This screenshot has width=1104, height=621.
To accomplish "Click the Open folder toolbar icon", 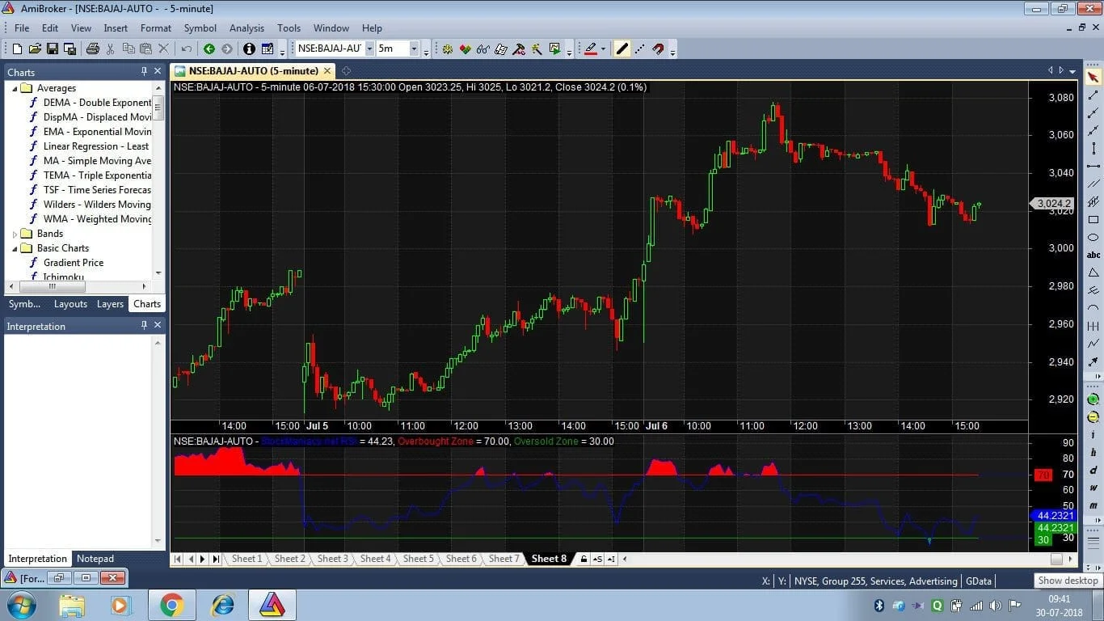I will tap(35, 49).
